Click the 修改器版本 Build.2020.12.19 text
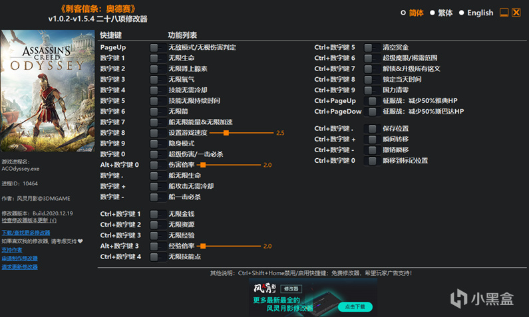Image resolution: width=529 pixels, height=317 pixels. (x=37, y=213)
